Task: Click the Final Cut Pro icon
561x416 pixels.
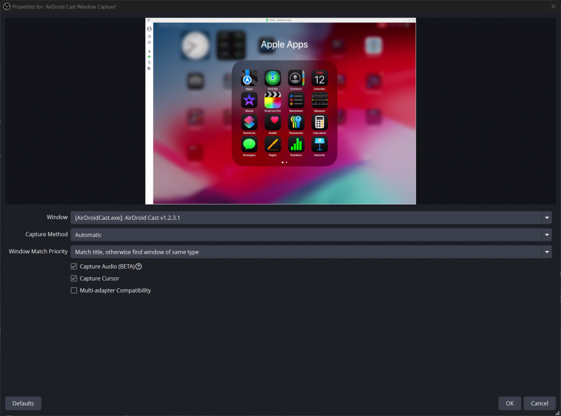Action: coord(273,100)
